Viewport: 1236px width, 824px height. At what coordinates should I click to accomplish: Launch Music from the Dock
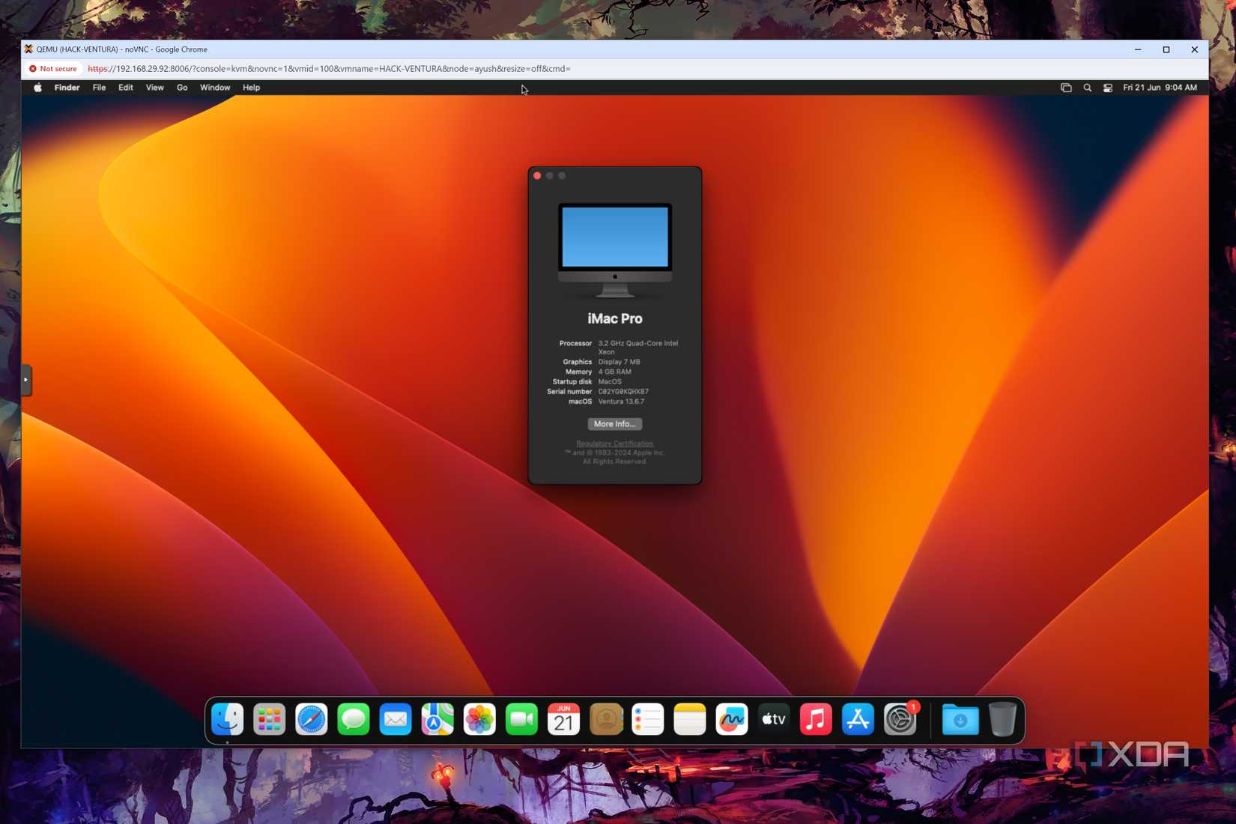(816, 720)
